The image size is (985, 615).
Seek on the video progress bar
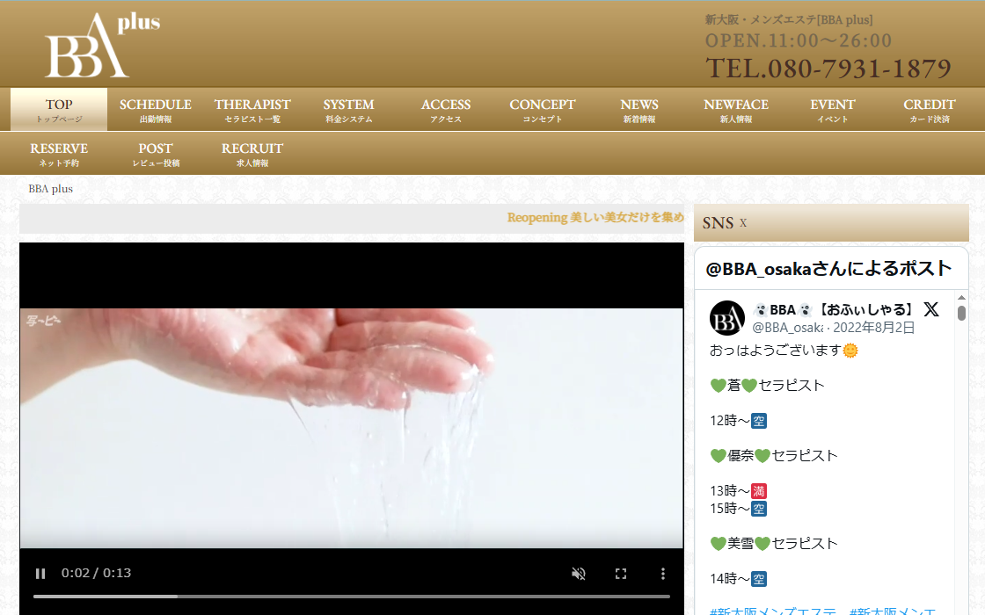tap(352, 597)
